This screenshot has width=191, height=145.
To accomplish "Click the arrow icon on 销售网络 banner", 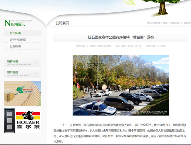I will point(36,62).
